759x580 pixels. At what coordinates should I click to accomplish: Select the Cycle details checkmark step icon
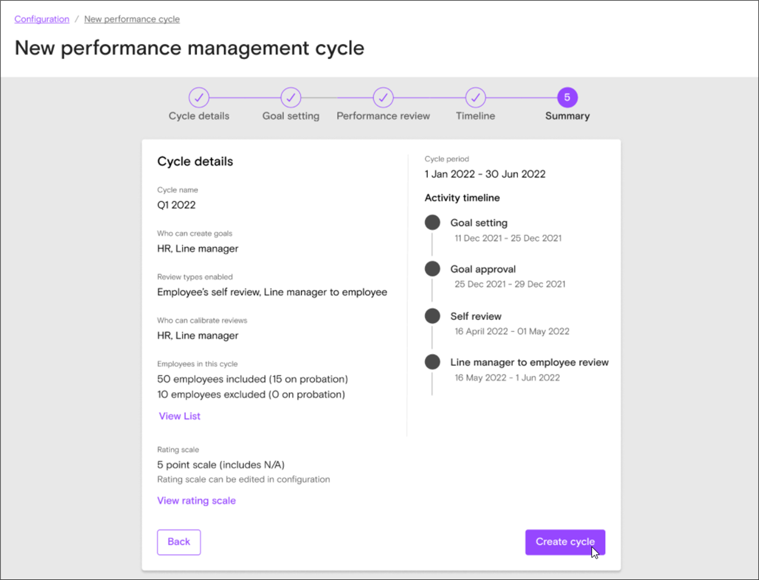tap(198, 98)
